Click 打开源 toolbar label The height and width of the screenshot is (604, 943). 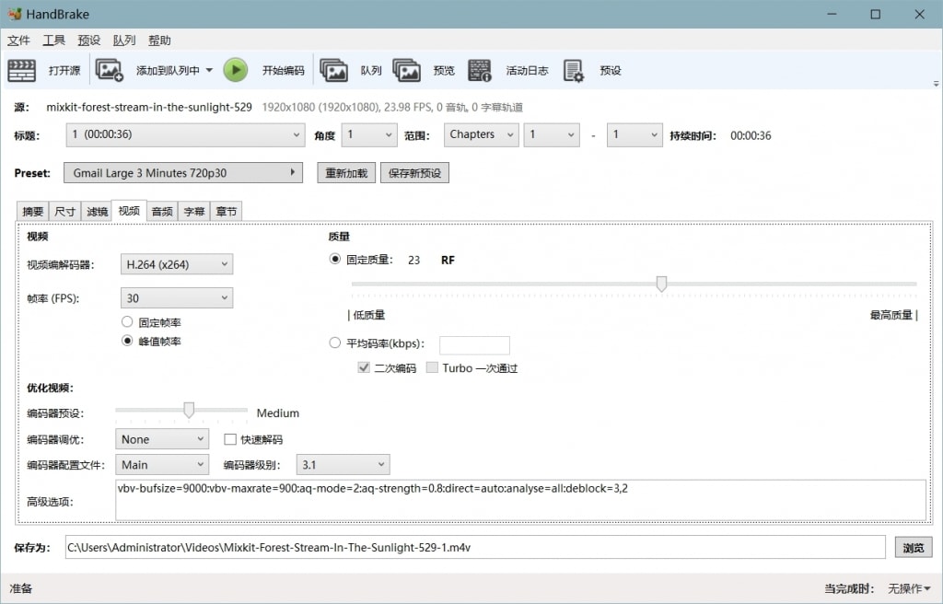coord(64,70)
